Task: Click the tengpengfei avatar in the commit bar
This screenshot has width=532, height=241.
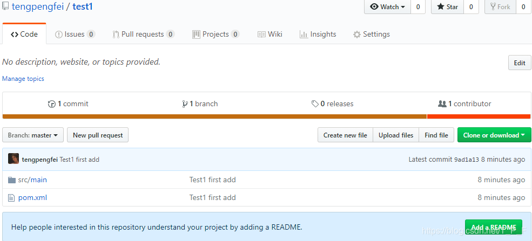Action: pos(14,159)
